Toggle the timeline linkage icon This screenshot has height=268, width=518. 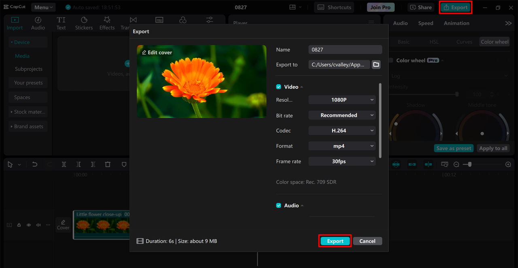pos(412,164)
